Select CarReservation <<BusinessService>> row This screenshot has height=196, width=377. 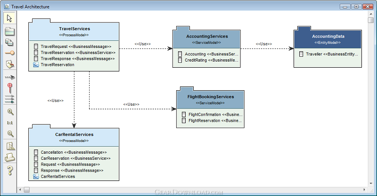pyautogui.click(x=73, y=158)
